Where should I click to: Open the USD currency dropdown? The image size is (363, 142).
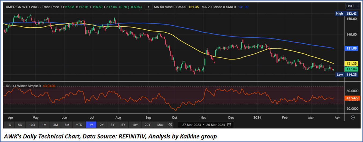click(x=353, y=6)
